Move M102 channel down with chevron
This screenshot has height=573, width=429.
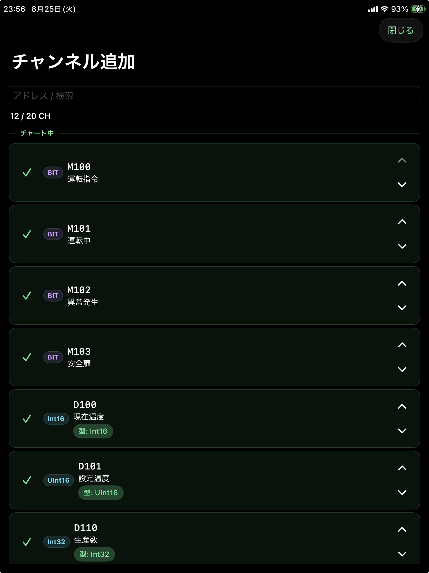(402, 308)
